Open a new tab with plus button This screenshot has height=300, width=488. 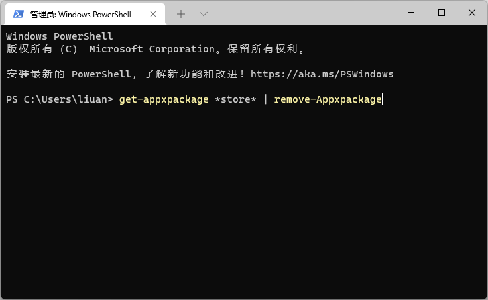point(181,13)
